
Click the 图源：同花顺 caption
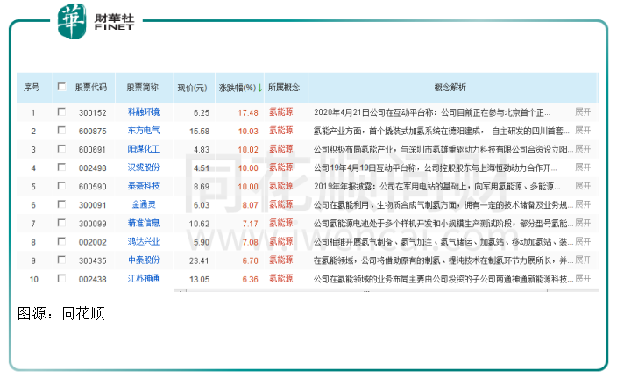pyautogui.click(x=61, y=314)
